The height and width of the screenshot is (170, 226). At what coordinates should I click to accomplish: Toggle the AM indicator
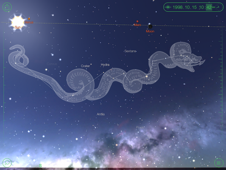pyautogui.click(x=213, y=7)
